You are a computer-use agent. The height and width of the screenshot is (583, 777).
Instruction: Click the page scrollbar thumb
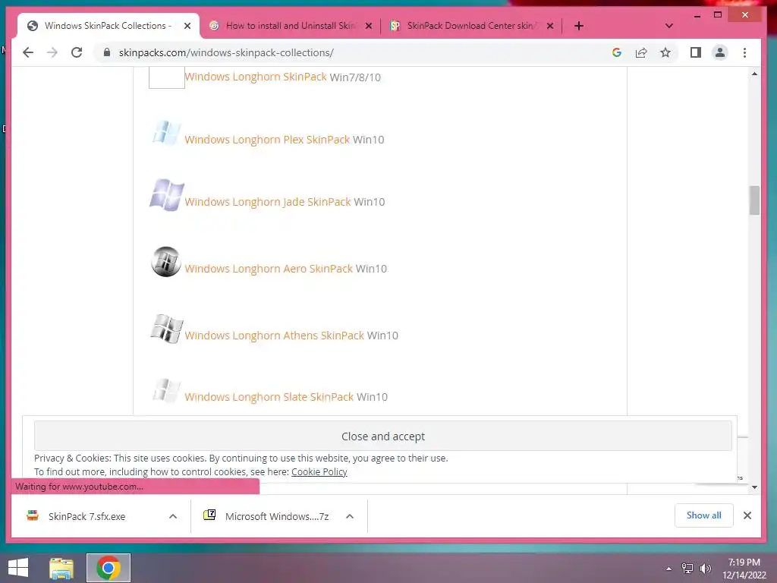pyautogui.click(x=754, y=200)
